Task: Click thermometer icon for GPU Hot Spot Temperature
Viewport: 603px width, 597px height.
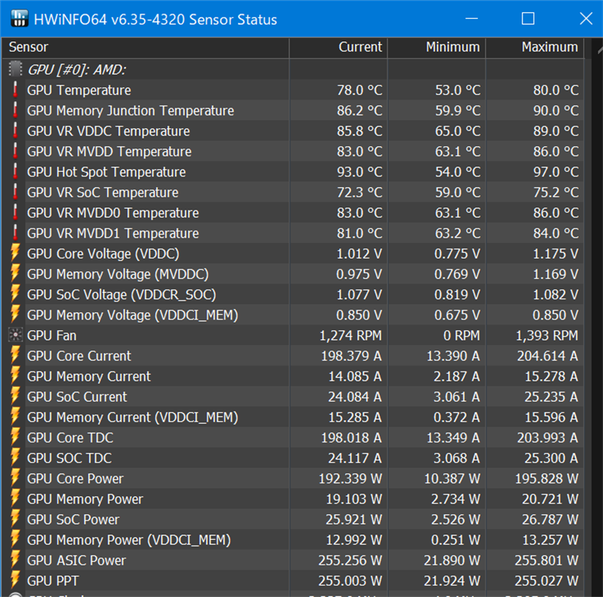Action: [x=15, y=172]
